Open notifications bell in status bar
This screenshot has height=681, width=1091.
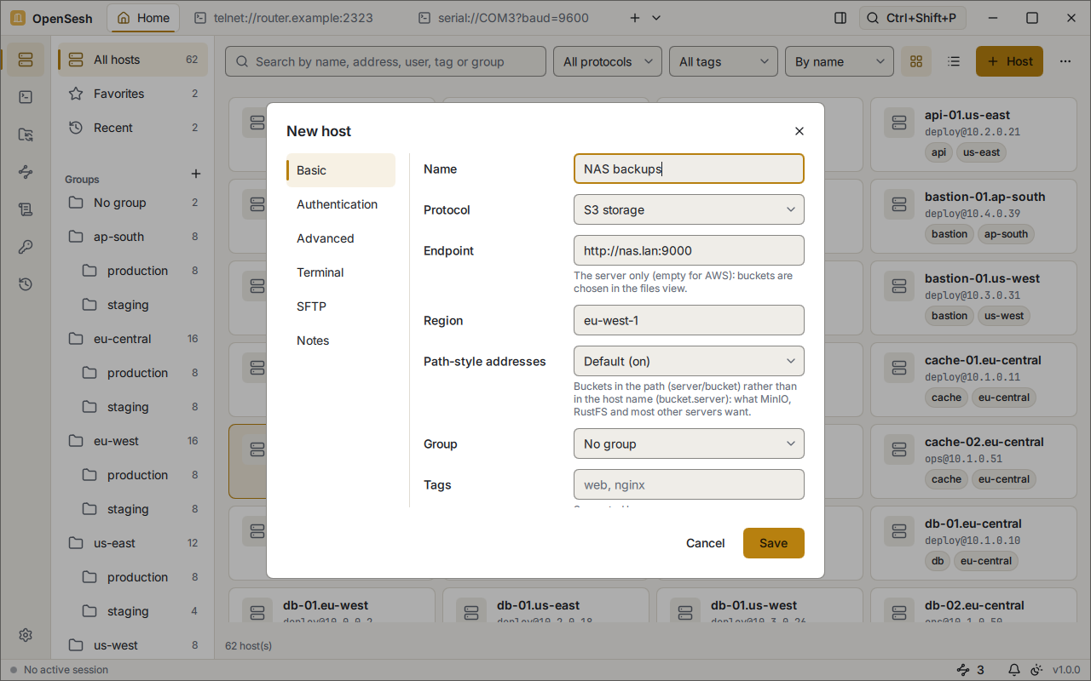[1014, 670]
